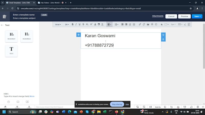Click the move handle of the text block
This screenshot has height=115, width=205.
[x=78, y=35]
